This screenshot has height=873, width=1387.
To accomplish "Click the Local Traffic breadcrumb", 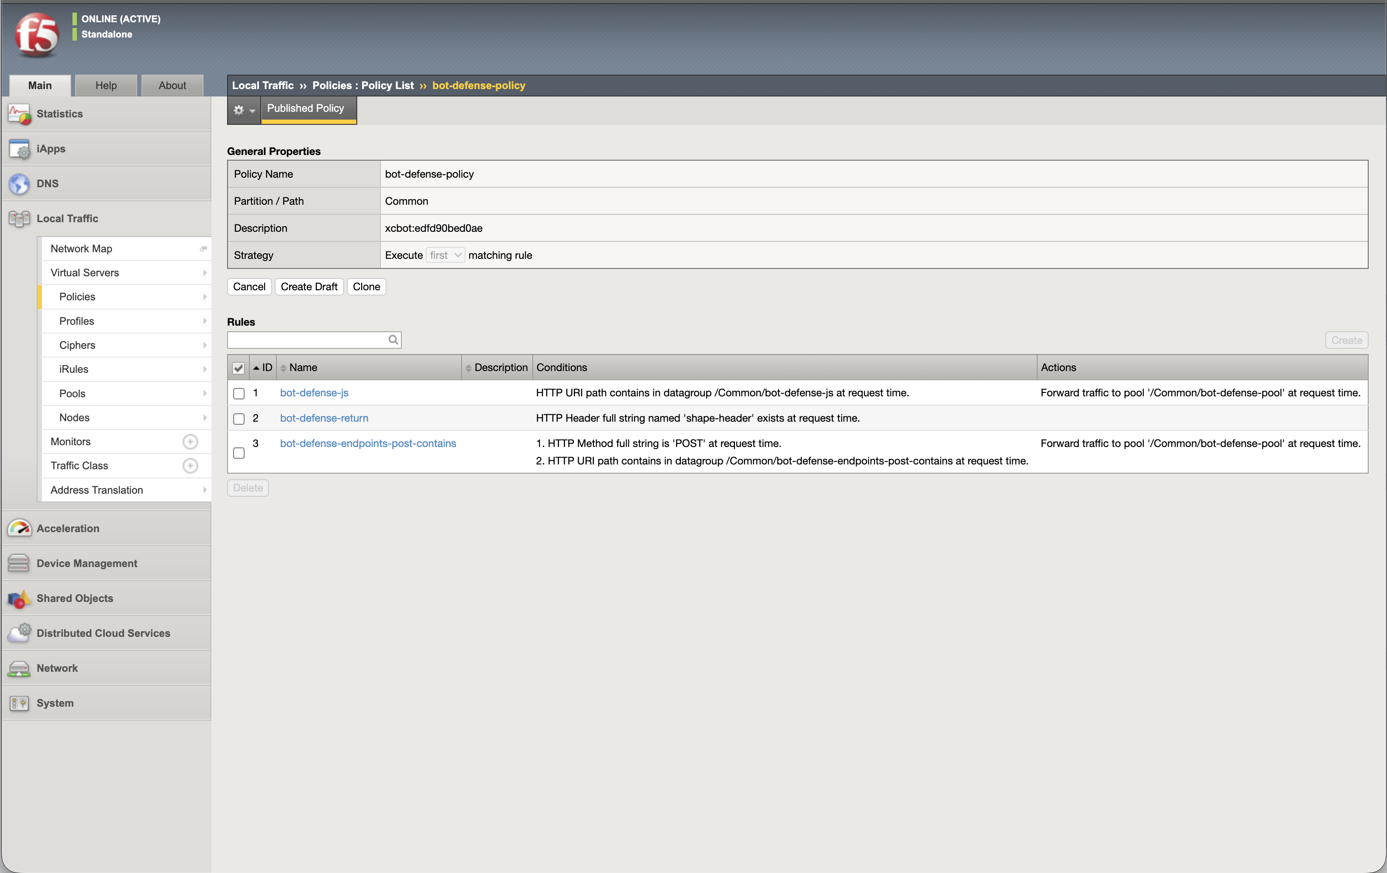I will [262, 85].
